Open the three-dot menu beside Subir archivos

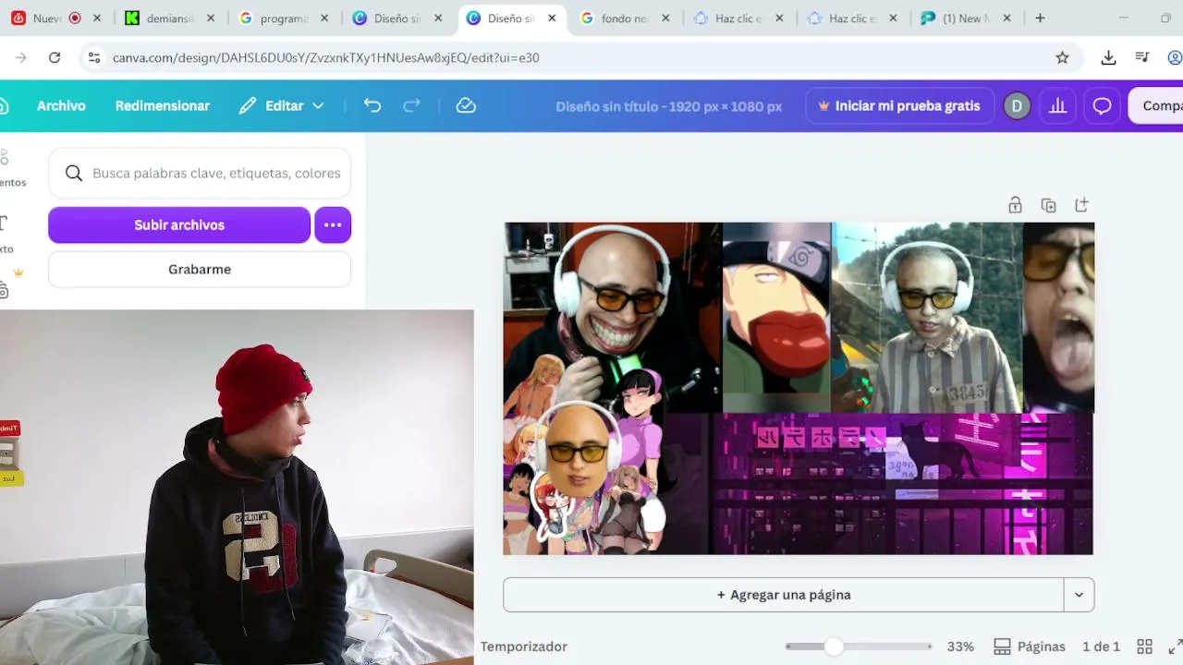click(x=333, y=224)
